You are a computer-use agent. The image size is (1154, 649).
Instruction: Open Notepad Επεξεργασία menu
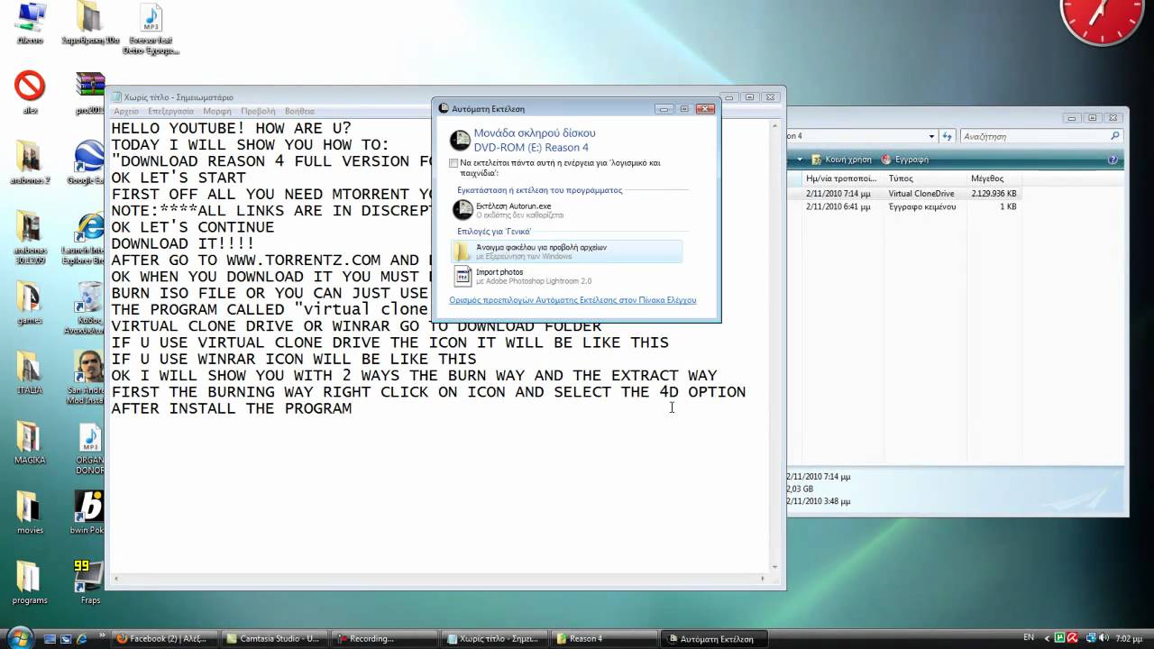coord(170,111)
